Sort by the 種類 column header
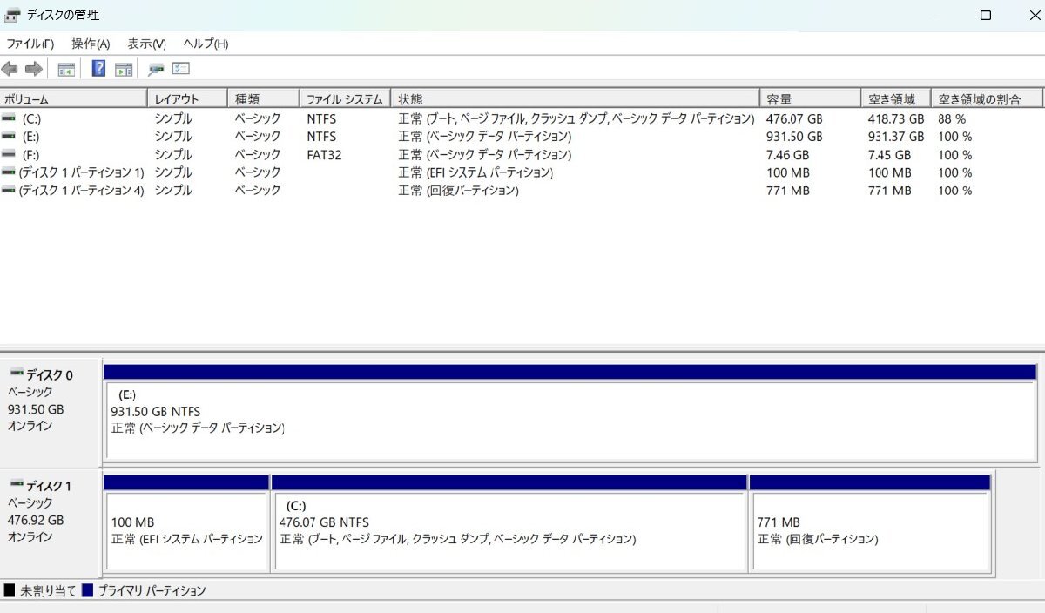The width and height of the screenshot is (1045, 613). [263, 99]
